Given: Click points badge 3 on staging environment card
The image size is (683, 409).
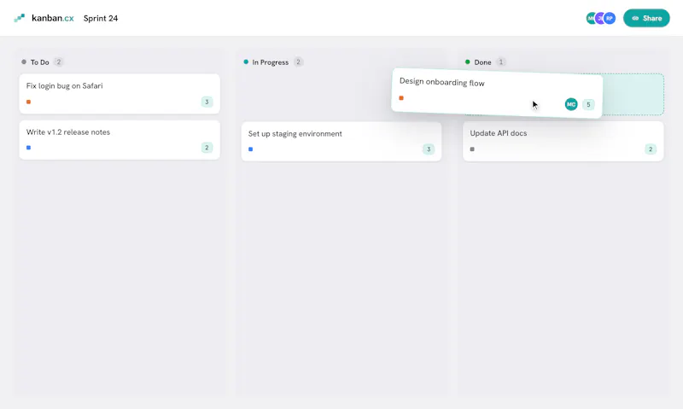Looking at the screenshot, I should point(429,149).
